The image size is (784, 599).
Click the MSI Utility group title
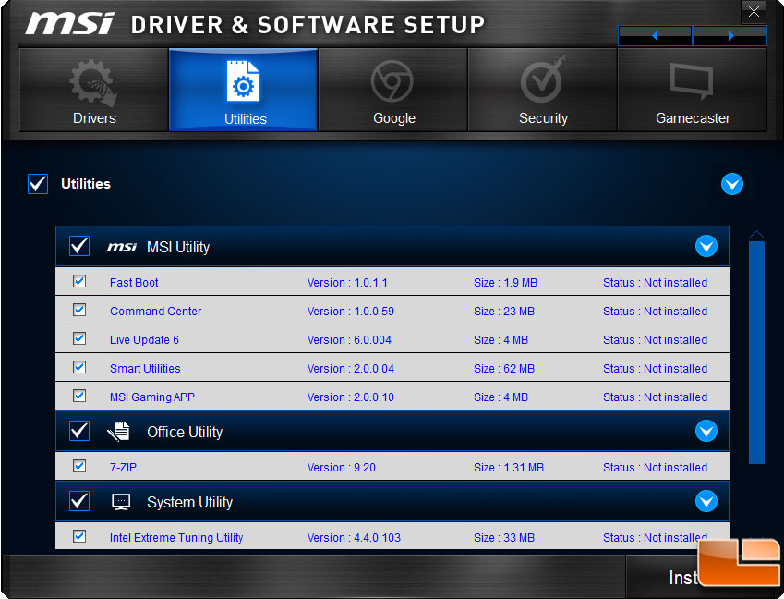(x=178, y=247)
